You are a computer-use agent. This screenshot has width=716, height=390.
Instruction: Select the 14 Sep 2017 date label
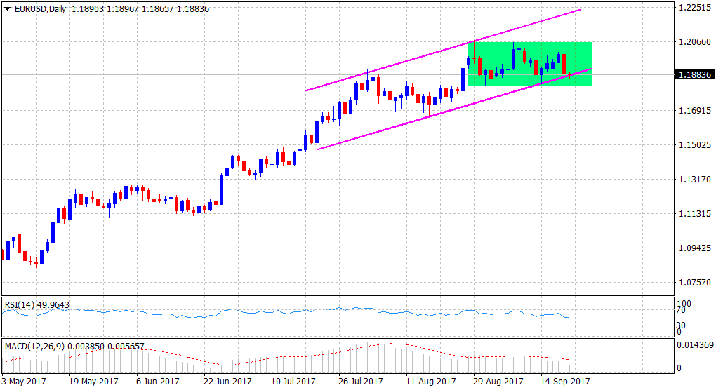(565, 381)
